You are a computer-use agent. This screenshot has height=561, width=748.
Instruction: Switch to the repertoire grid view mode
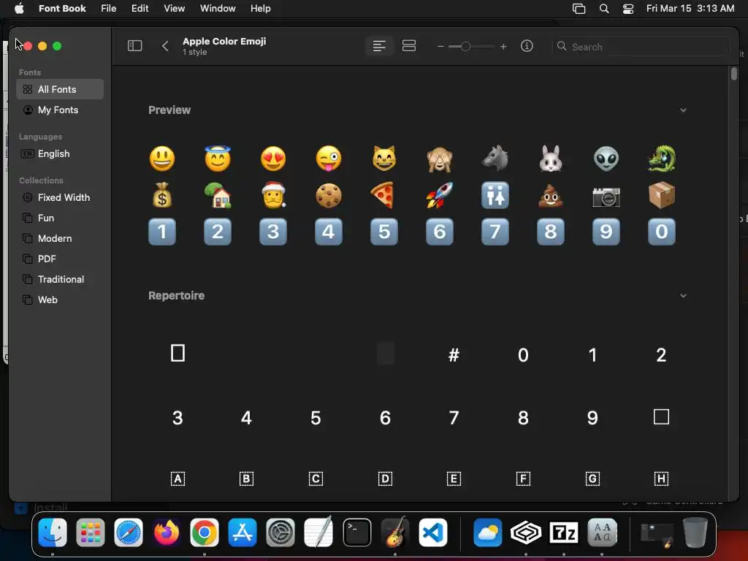409,46
